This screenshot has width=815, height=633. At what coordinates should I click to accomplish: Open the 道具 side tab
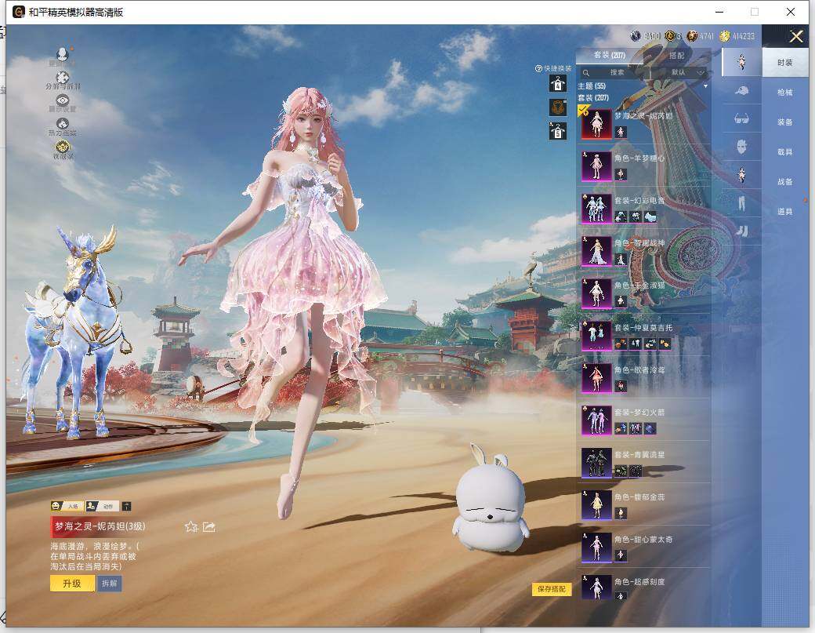click(x=785, y=211)
